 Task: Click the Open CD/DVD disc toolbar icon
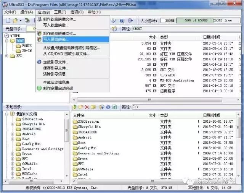pos(27,20)
